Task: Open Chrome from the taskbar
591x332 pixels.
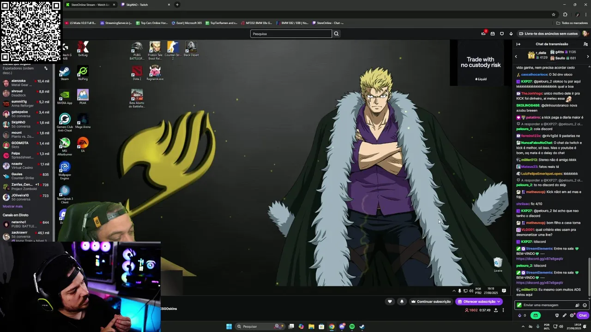Action: pyautogui.click(x=332, y=326)
